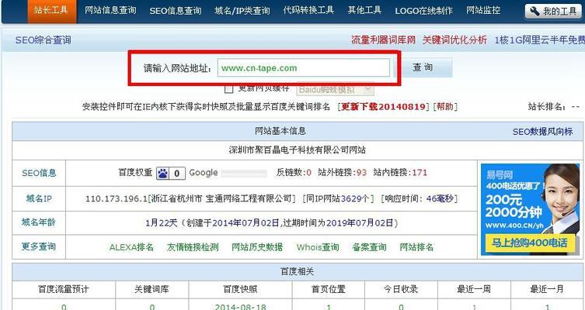Open 代码转换工具 menu
This screenshot has height=310, width=585.
[308, 10]
